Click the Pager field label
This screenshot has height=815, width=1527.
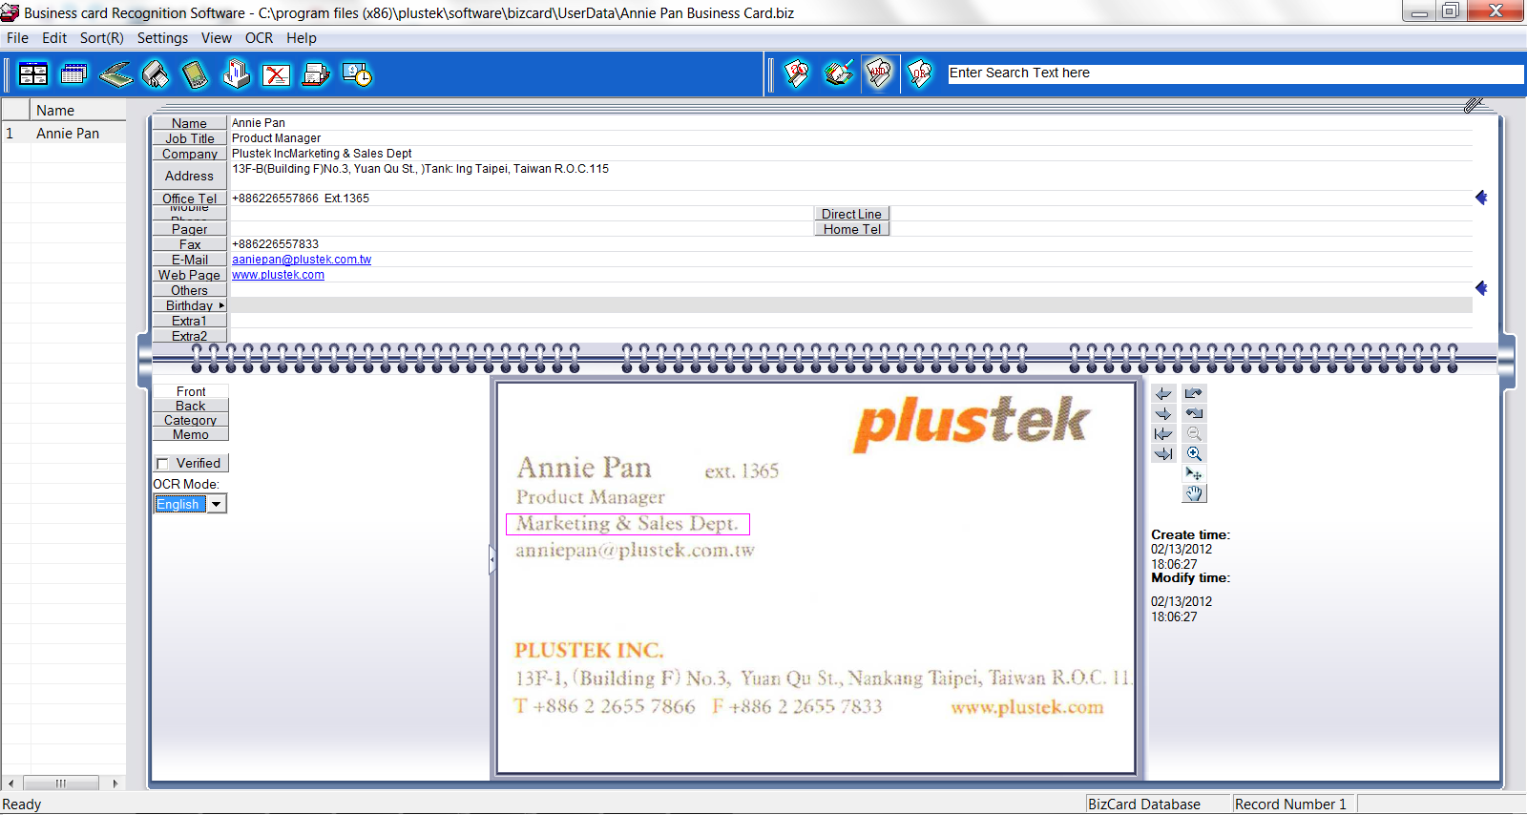(x=190, y=229)
